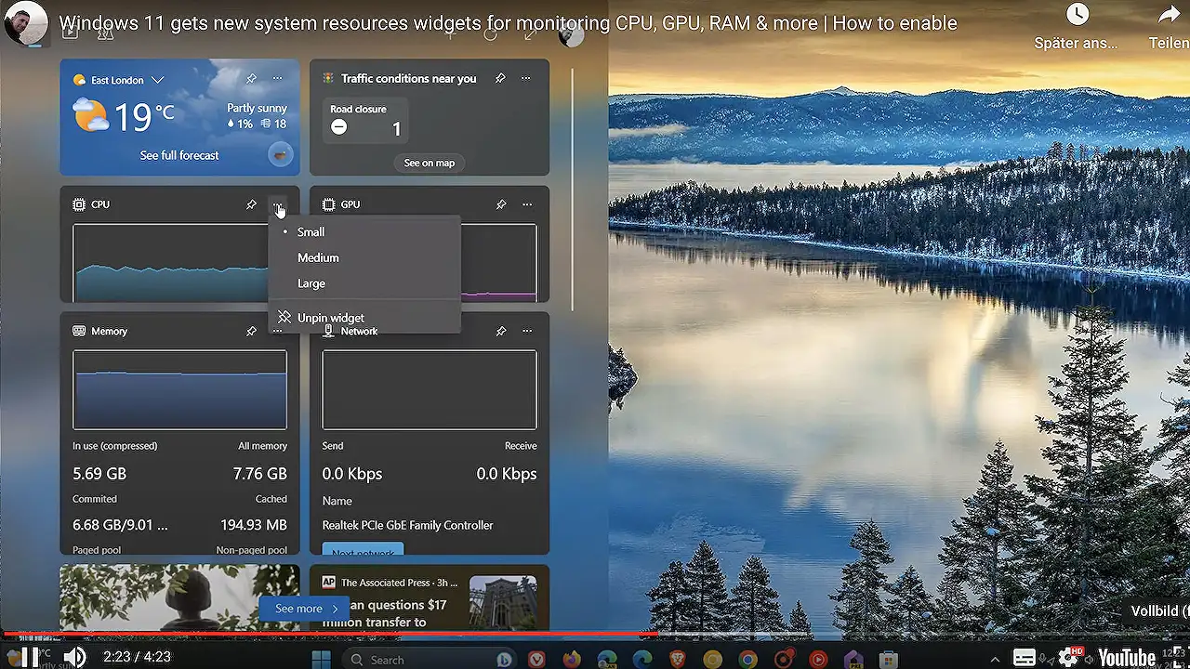Open the Windows Start menu
This screenshot has width=1190, height=669.
(320, 659)
